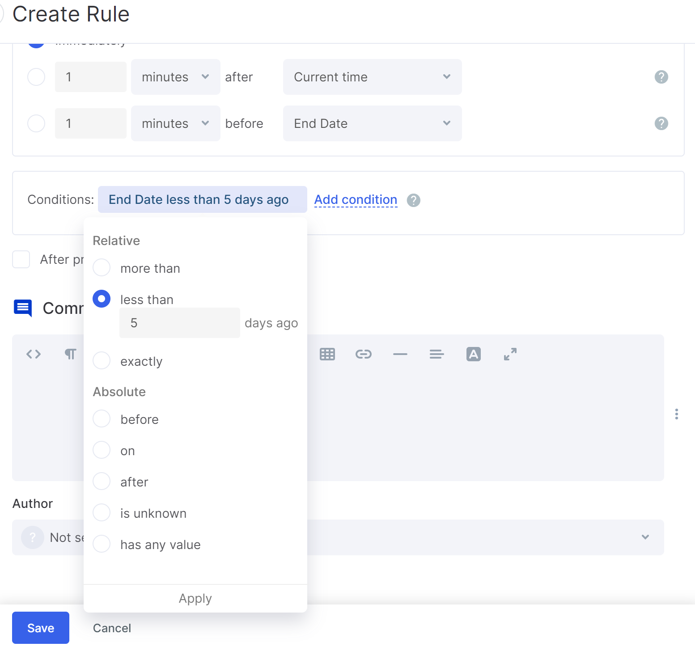Click the insert link icon
The height and width of the screenshot is (651, 695).
coord(363,354)
